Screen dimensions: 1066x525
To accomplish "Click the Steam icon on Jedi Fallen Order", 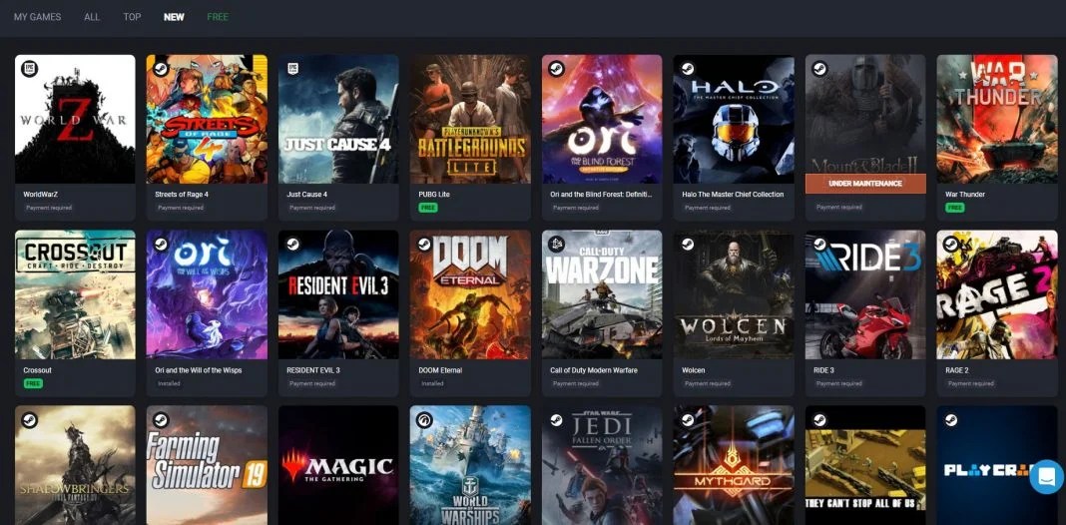I will pyautogui.click(x=556, y=419).
